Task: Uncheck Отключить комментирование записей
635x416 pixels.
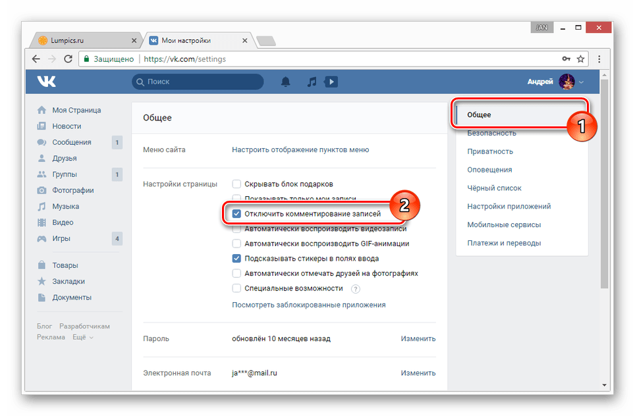Action: coord(236,214)
